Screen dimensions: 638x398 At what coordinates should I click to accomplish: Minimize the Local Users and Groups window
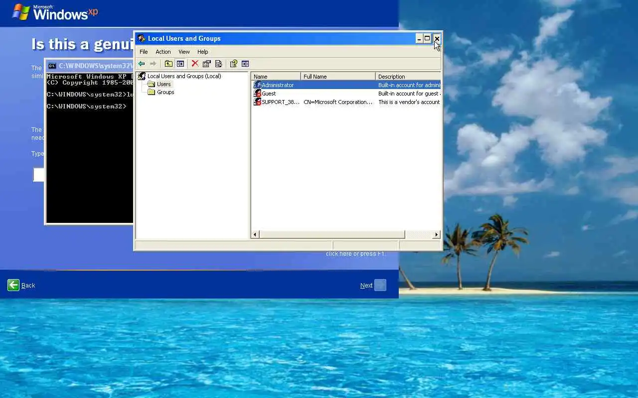click(419, 38)
